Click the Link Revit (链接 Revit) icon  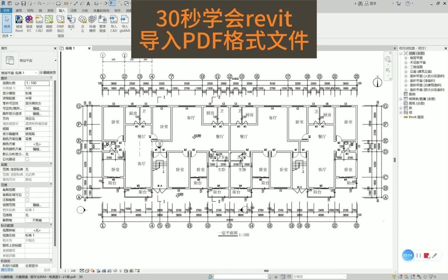pos(19,24)
